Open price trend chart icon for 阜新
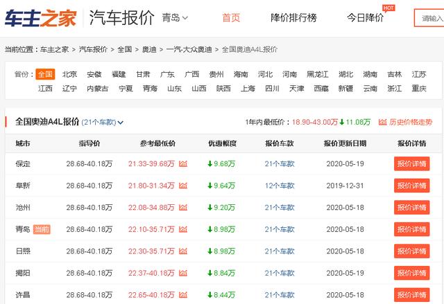Viewport: 444px width, 304px height. coord(183,186)
